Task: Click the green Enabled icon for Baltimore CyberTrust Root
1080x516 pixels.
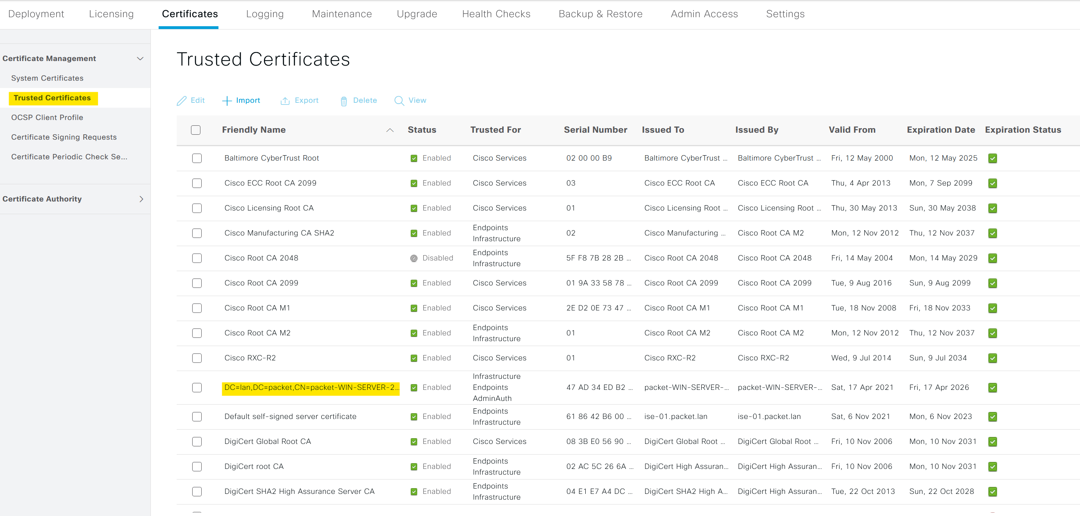Action: click(x=414, y=158)
